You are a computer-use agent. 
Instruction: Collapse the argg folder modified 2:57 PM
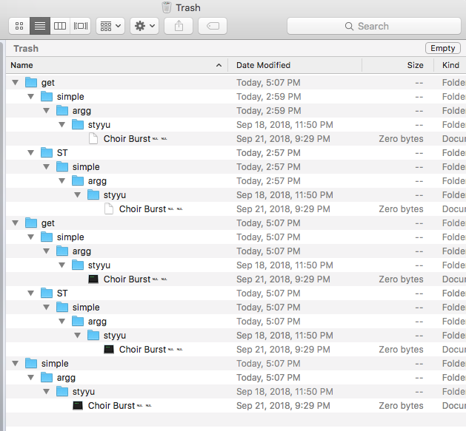[x=61, y=181]
